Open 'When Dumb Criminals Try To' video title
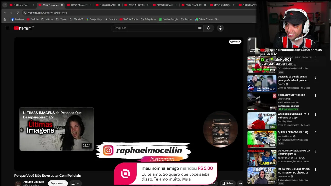 point(293,116)
